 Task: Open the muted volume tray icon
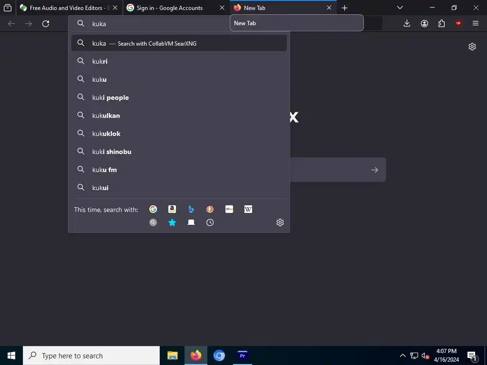click(x=425, y=355)
